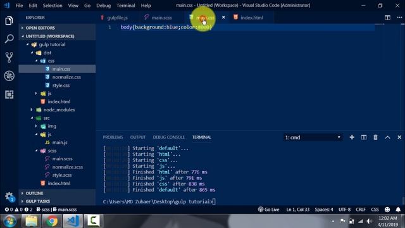Open normalize.css in dist css folder

coord(66,77)
